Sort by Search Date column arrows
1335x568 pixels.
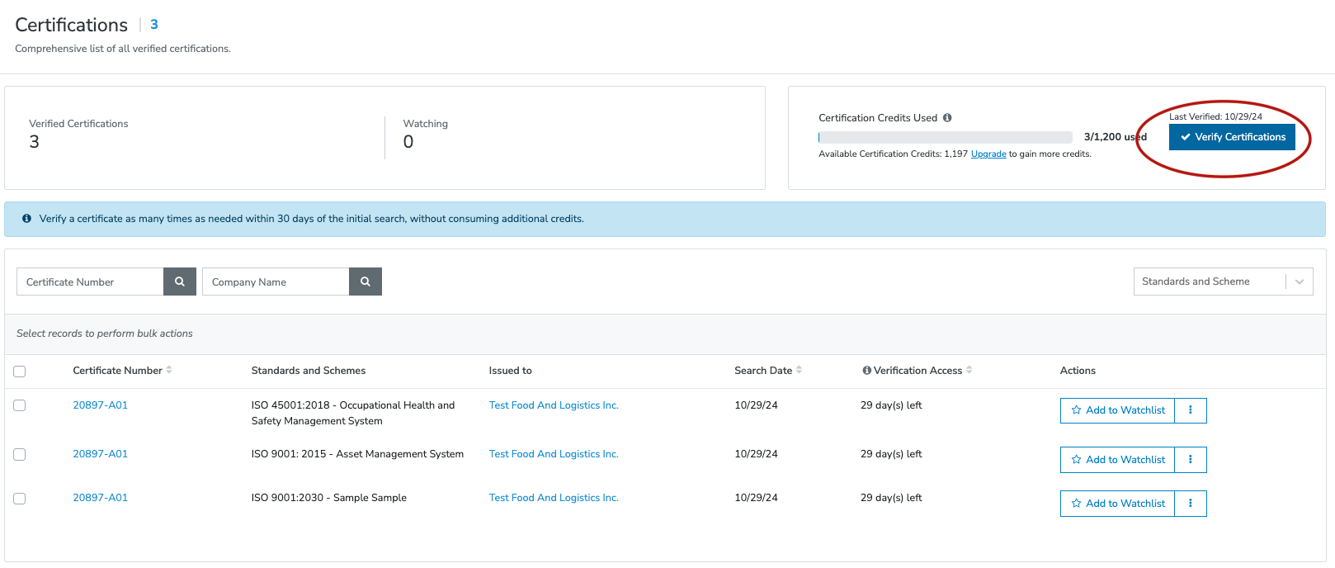pos(799,370)
